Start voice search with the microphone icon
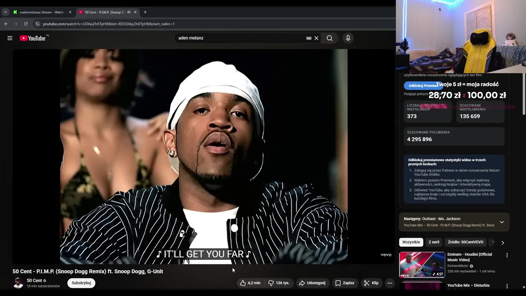The width and height of the screenshot is (526, 296). click(x=348, y=38)
